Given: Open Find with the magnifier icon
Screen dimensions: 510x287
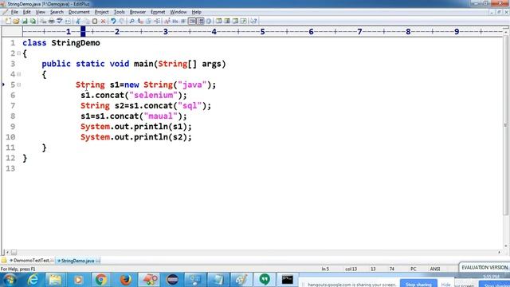Looking at the screenshot, I should tap(131, 22).
